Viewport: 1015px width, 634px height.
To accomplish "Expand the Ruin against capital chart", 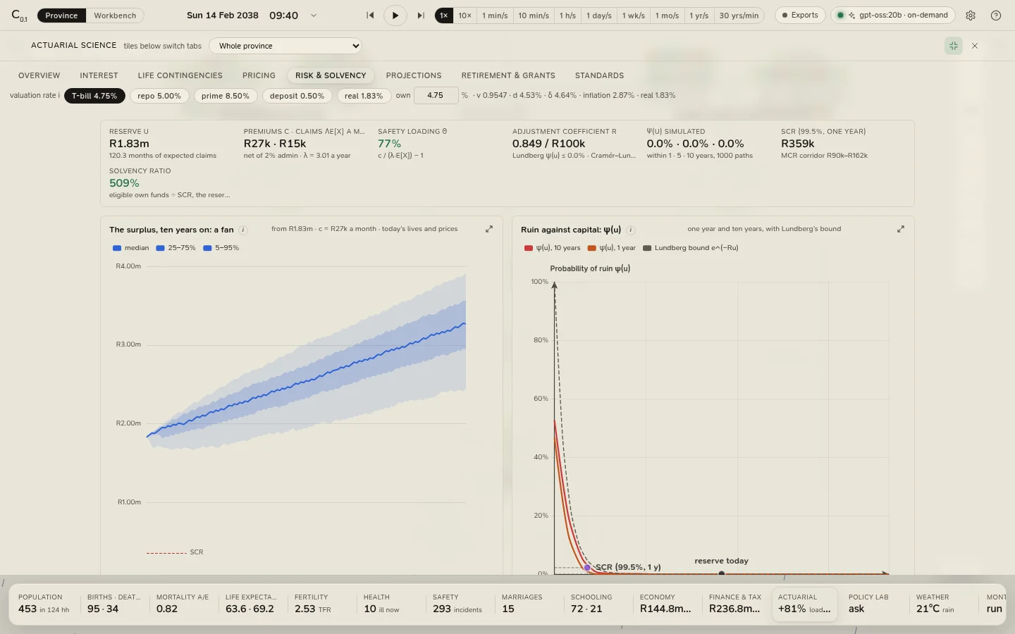I will tap(901, 229).
